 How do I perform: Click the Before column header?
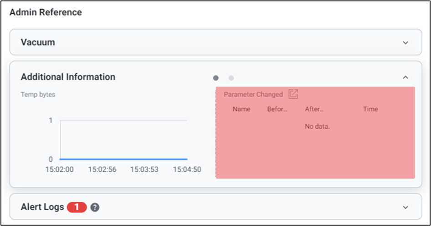[x=277, y=109]
